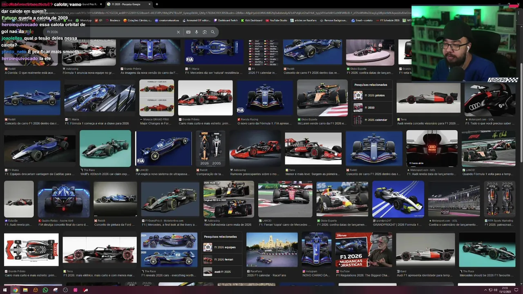The height and width of the screenshot is (294, 523).
Task: Open the red racing game taskbar icon
Action: tap(85, 290)
